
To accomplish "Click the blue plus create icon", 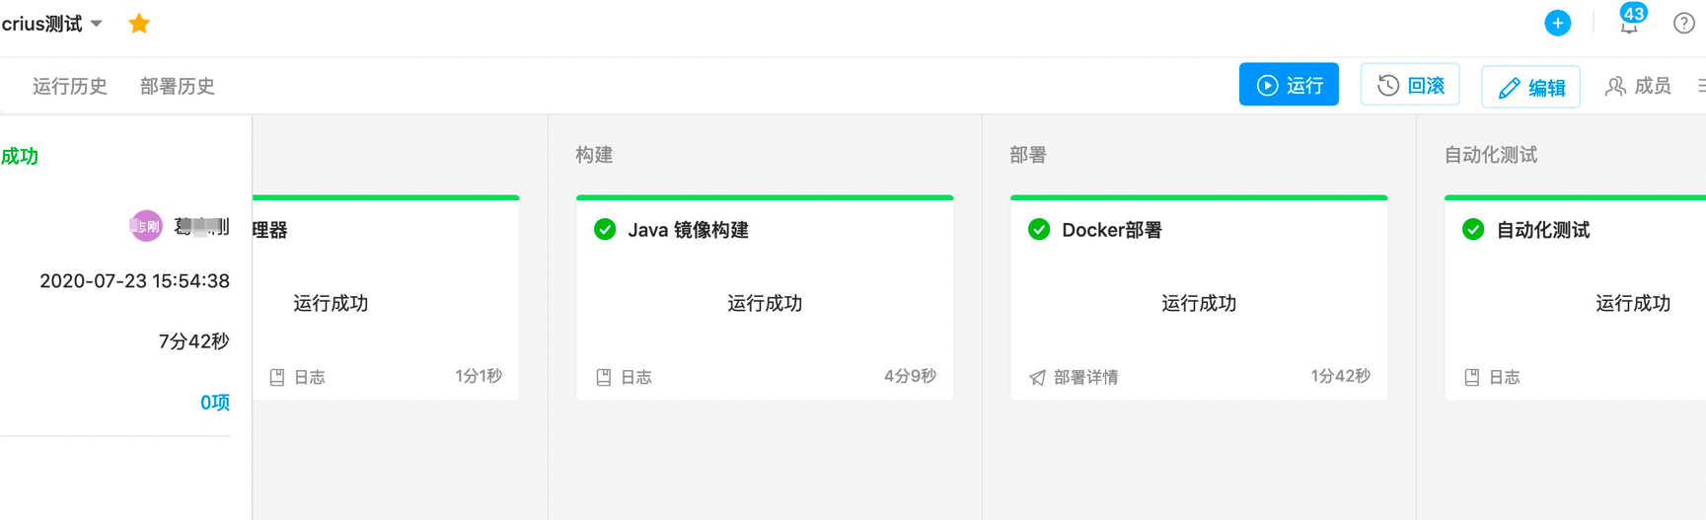I will click(1557, 23).
